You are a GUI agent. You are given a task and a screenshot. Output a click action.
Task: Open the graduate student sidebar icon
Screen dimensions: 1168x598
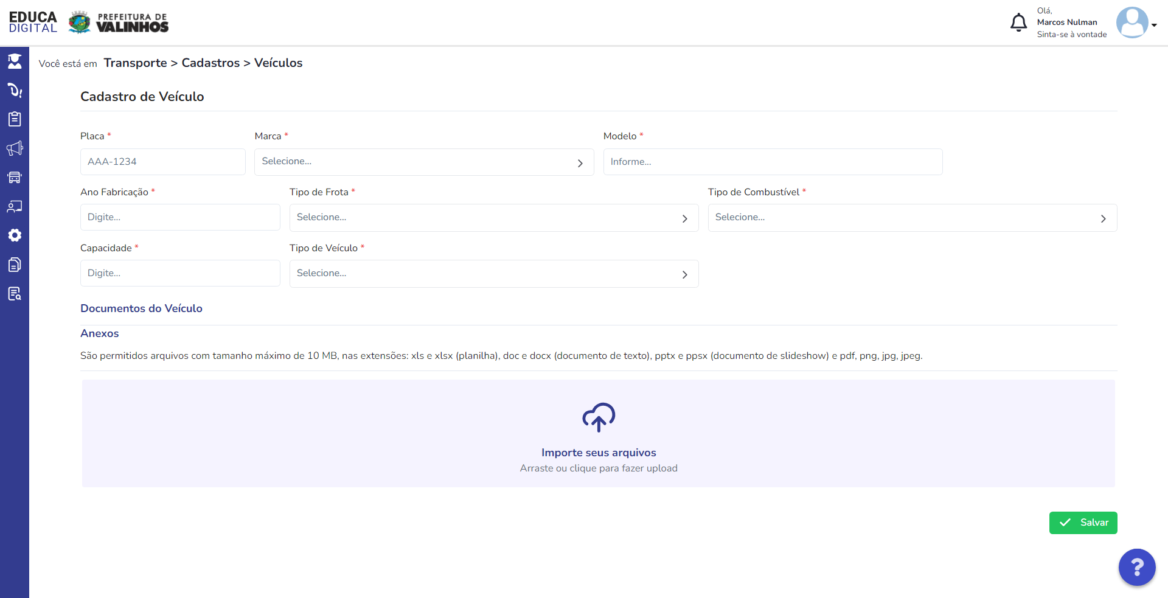click(x=15, y=61)
